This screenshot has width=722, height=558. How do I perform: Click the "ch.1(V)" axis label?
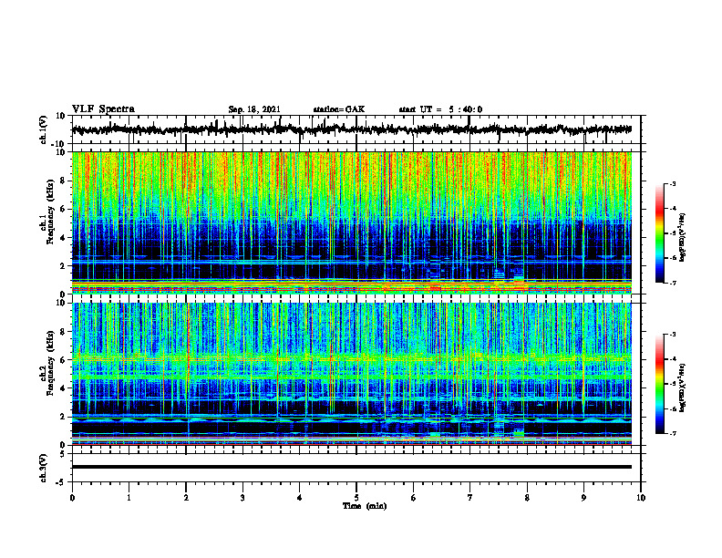(44, 129)
